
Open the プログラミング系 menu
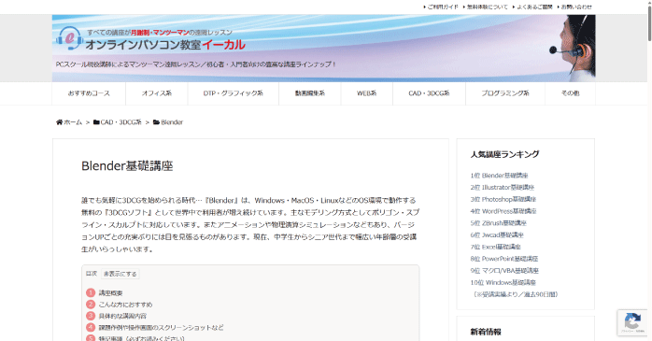(x=505, y=93)
